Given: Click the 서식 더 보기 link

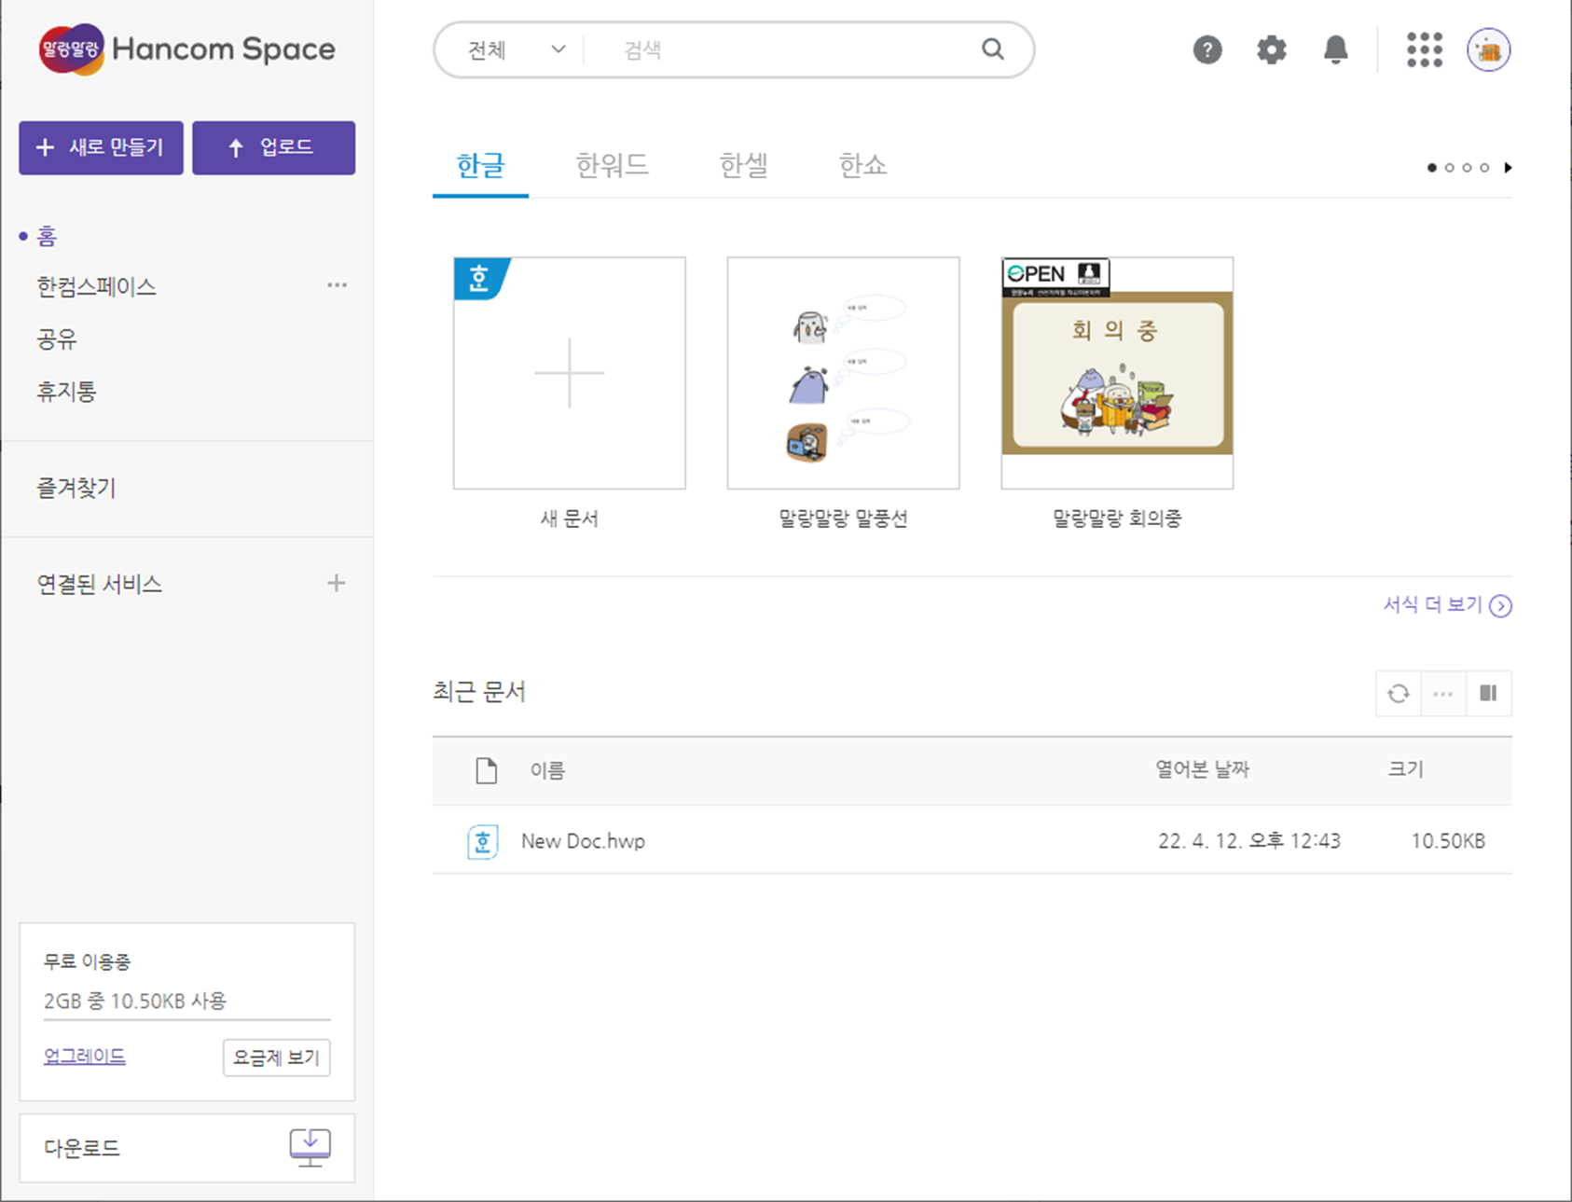Looking at the screenshot, I should 1432,604.
